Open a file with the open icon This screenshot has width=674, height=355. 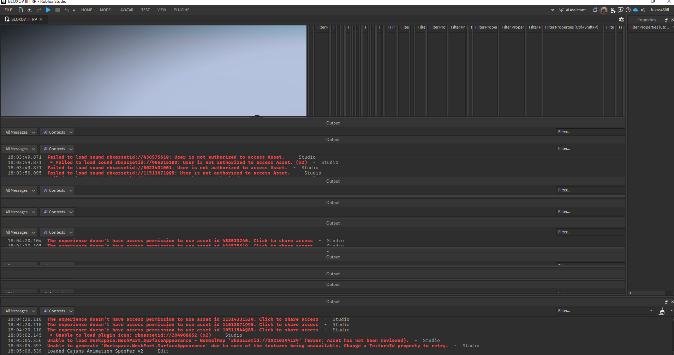(x=30, y=10)
